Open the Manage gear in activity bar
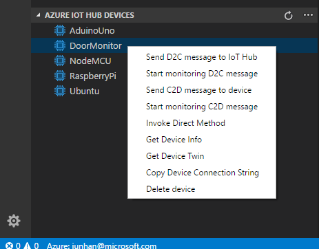 coord(14,221)
